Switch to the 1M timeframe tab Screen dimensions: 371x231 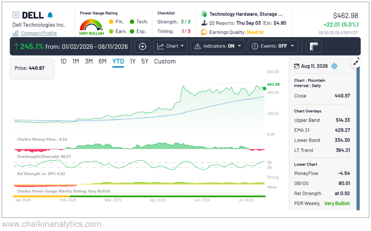76,61
